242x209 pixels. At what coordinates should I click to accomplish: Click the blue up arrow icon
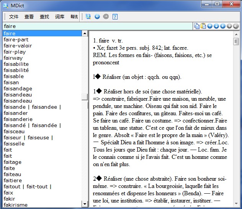click(210, 26)
